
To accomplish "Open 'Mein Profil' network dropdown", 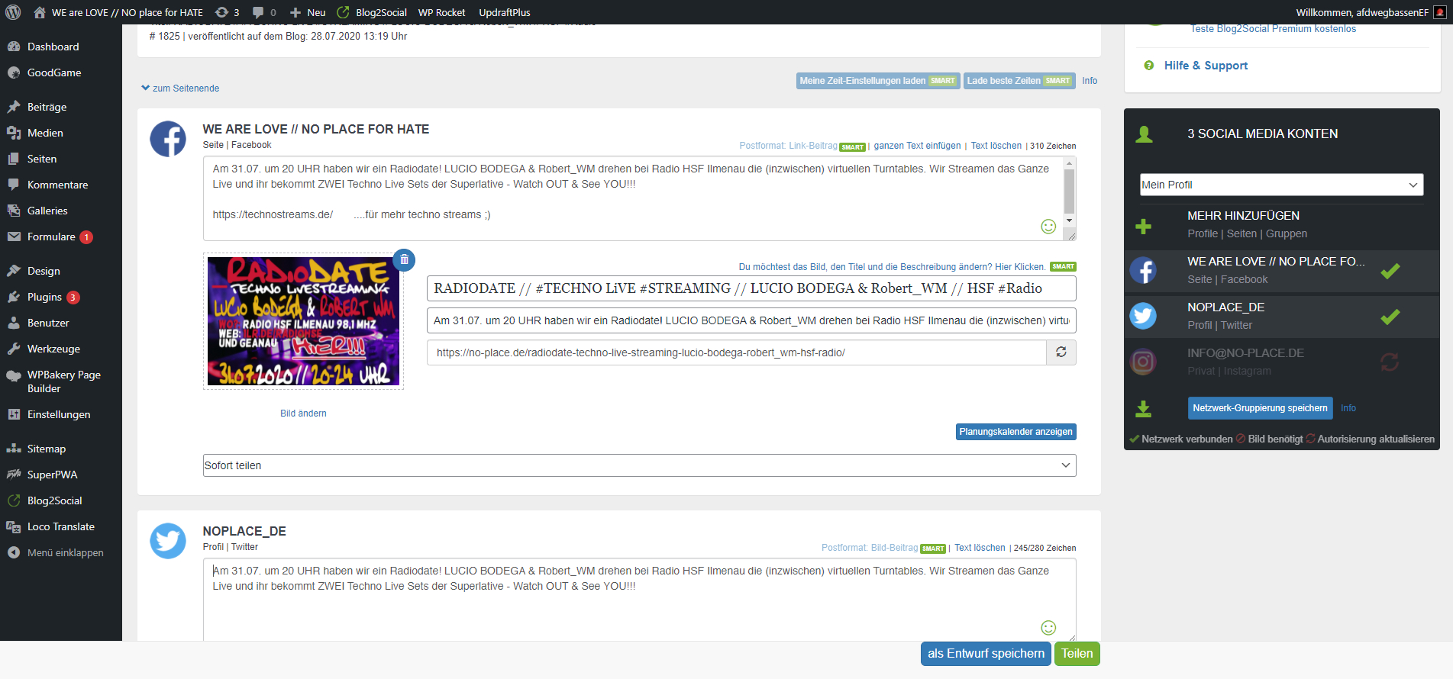I will (1281, 185).
